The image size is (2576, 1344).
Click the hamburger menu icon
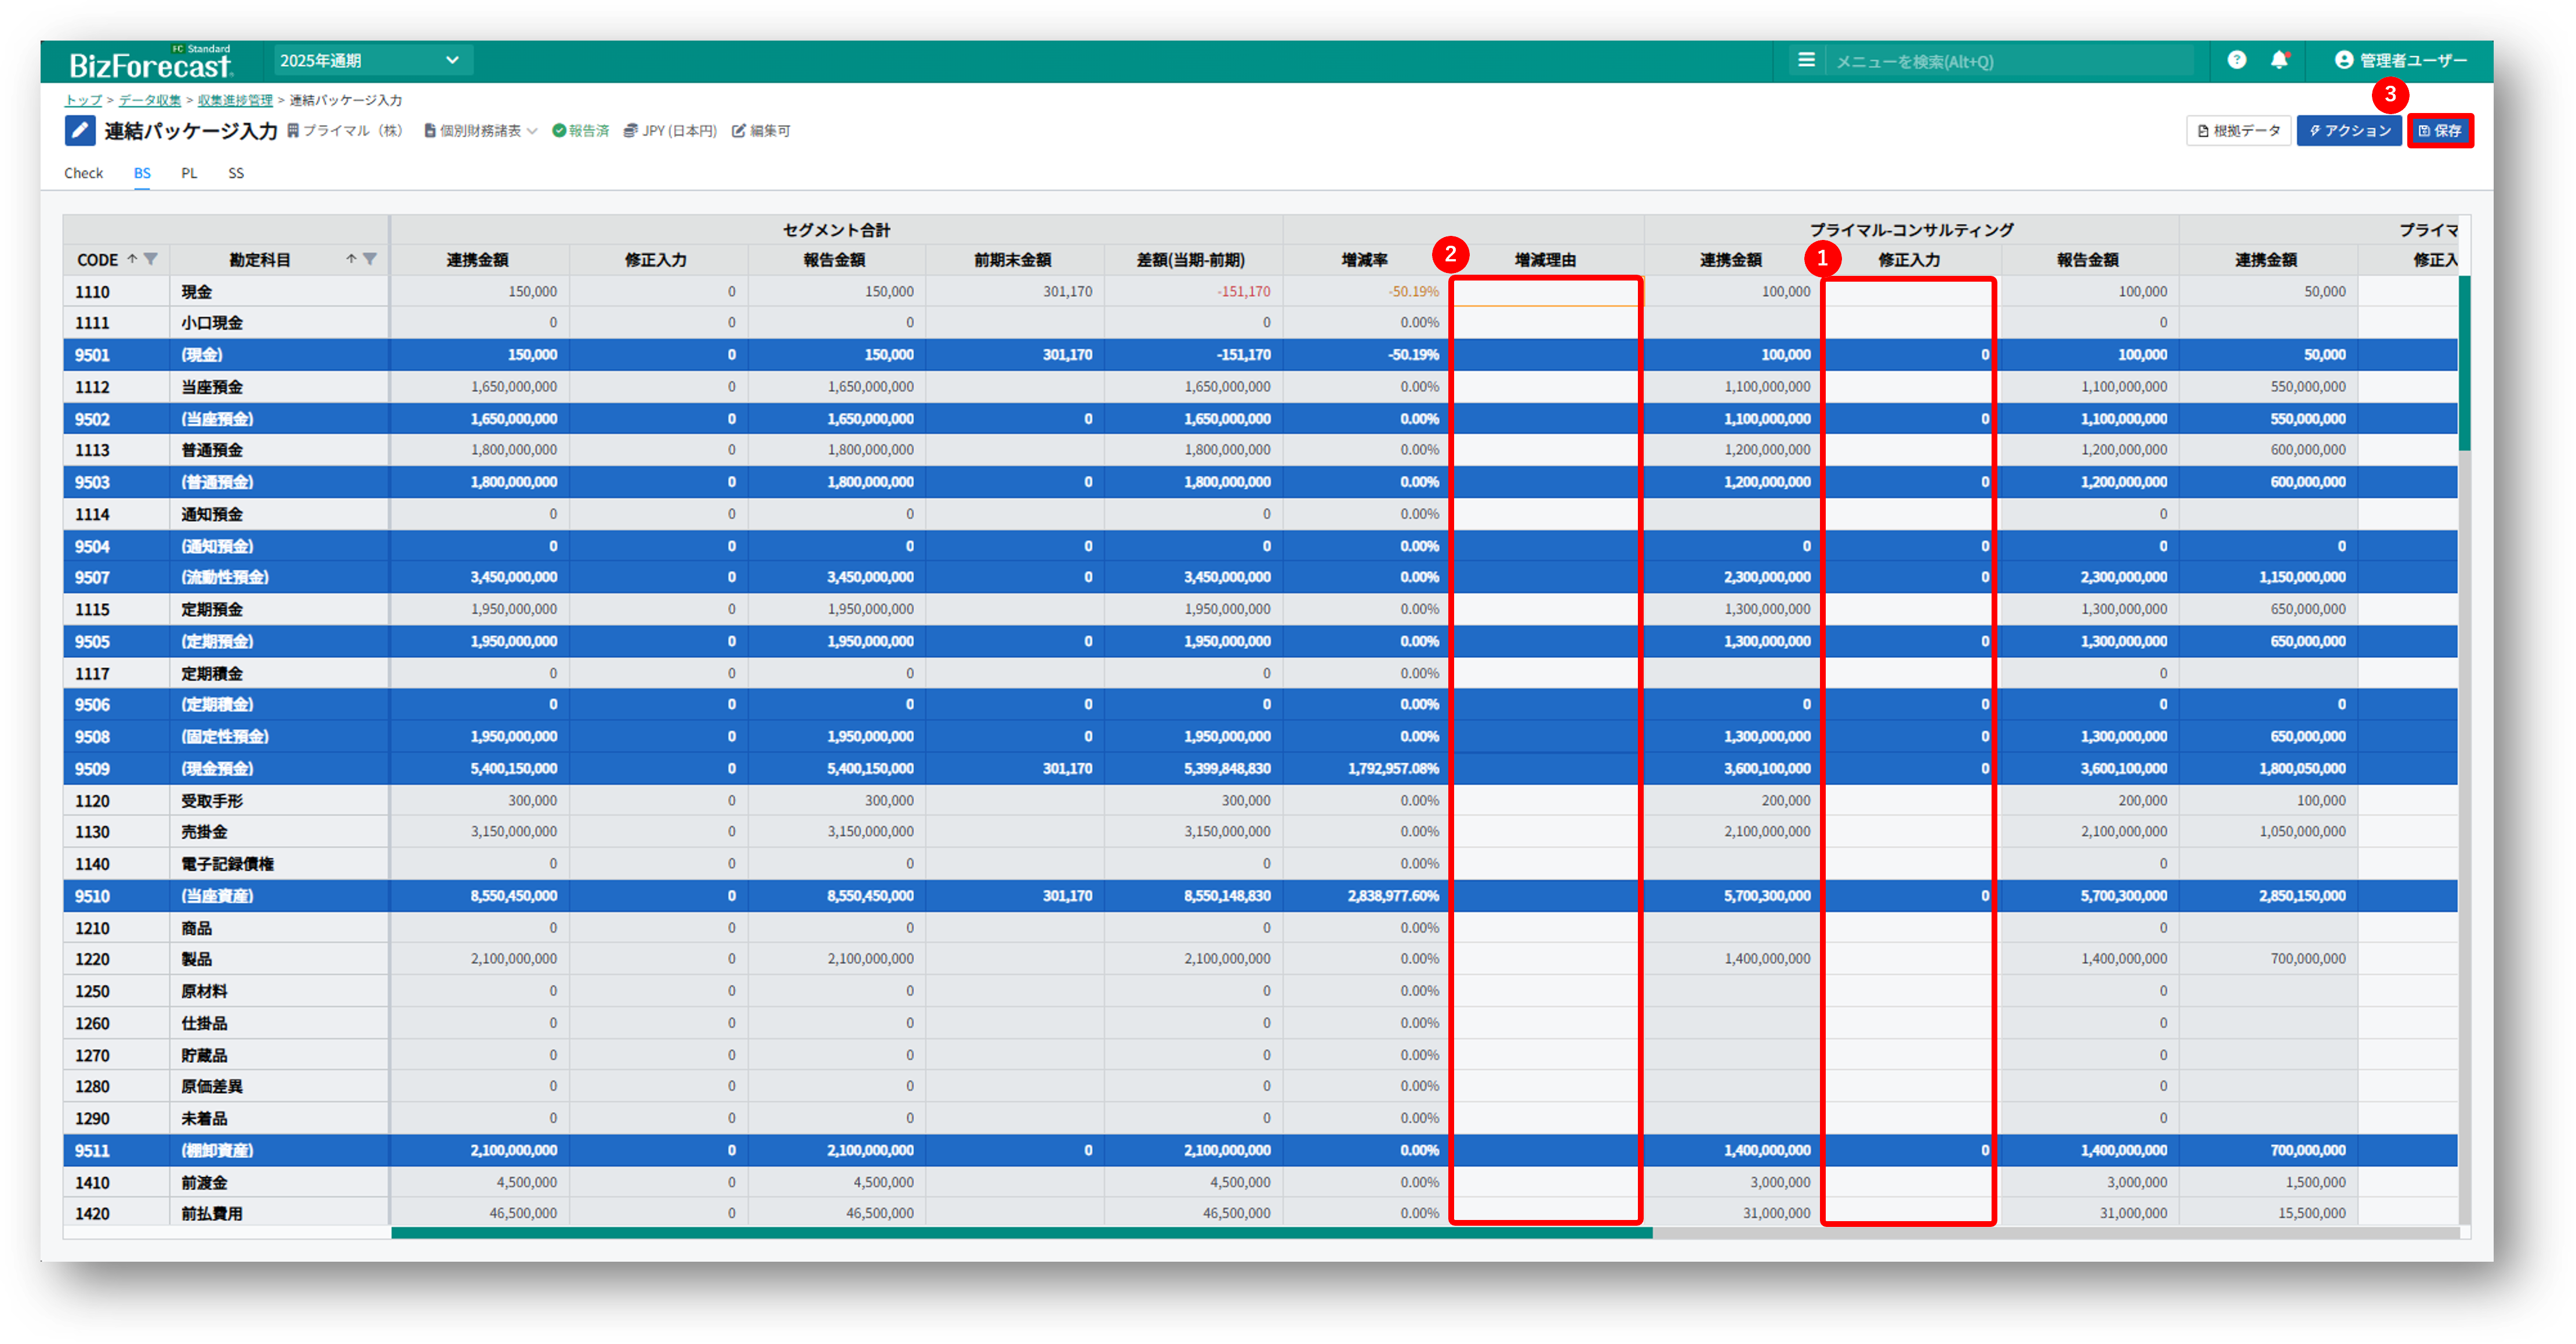(x=1806, y=60)
